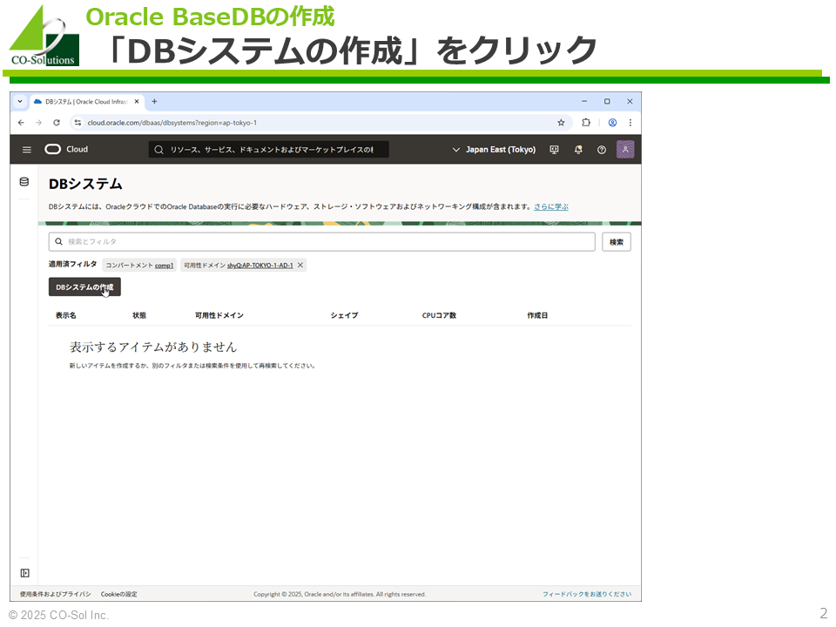Click the browser back arrow

tap(21, 123)
